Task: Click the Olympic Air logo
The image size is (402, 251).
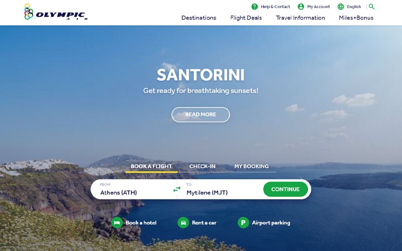Action: click(56, 12)
